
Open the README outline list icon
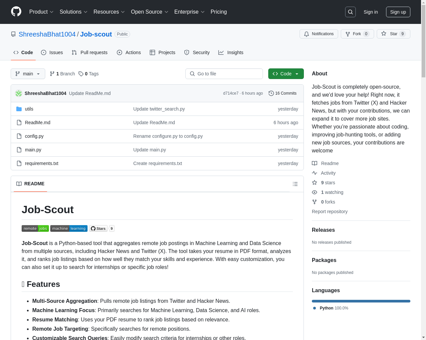[x=295, y=184]
